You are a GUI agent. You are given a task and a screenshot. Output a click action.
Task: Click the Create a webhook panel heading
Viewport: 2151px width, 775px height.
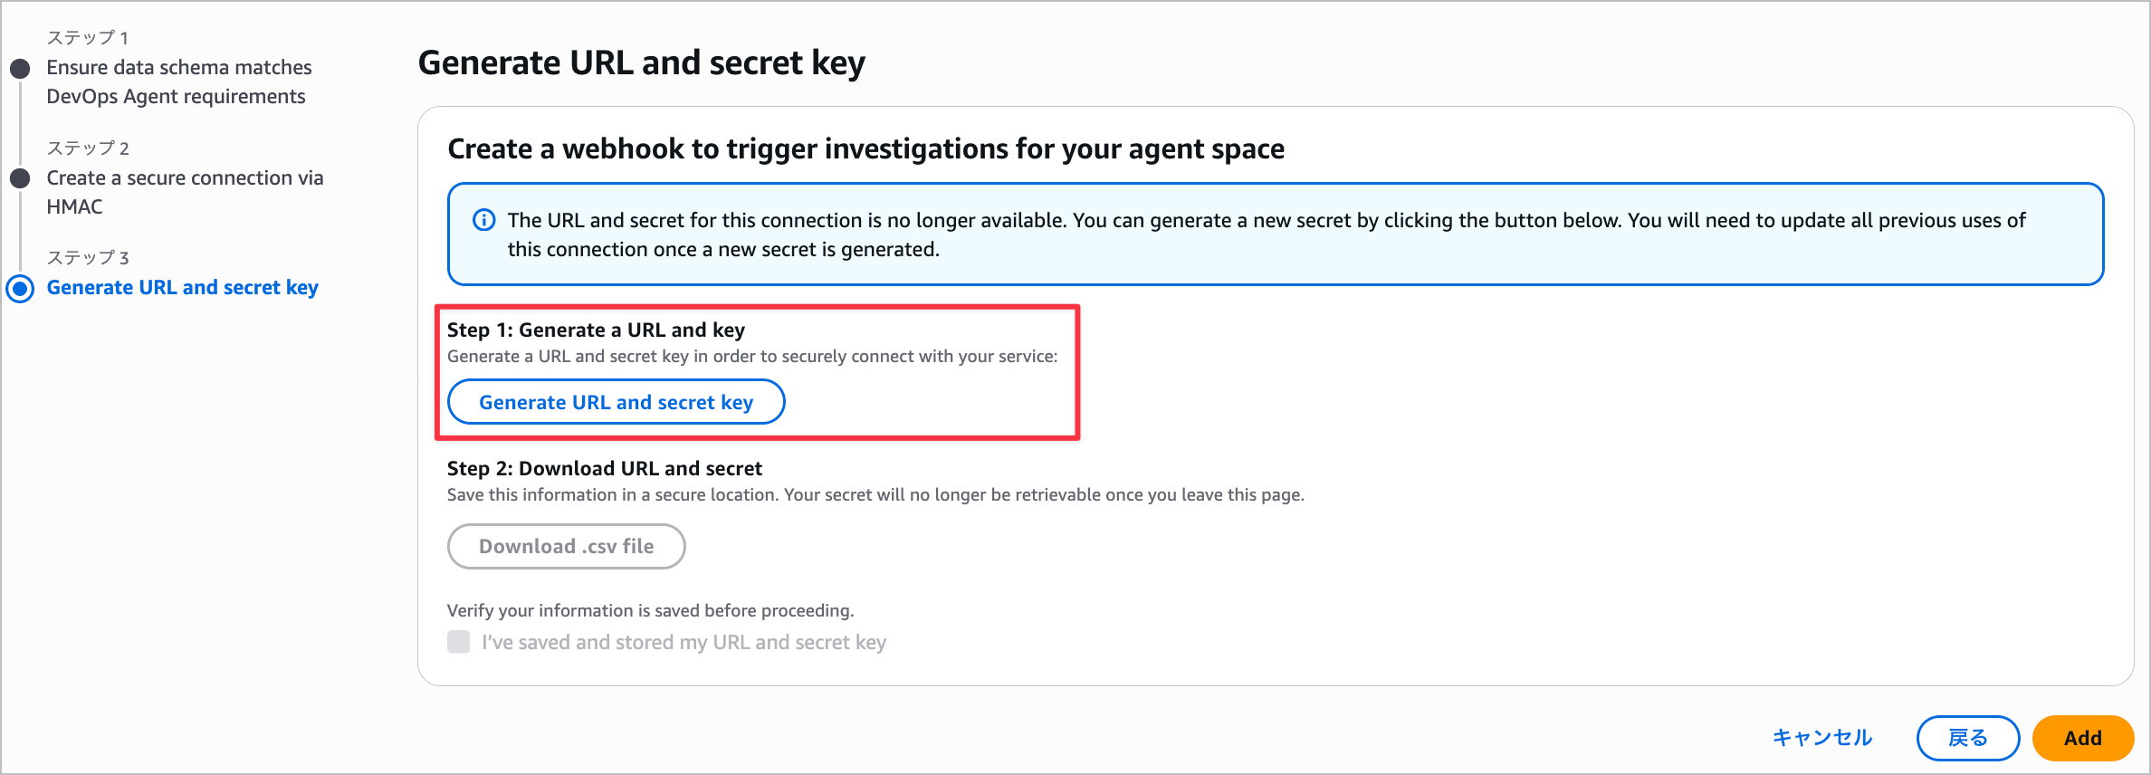point(865,148)
